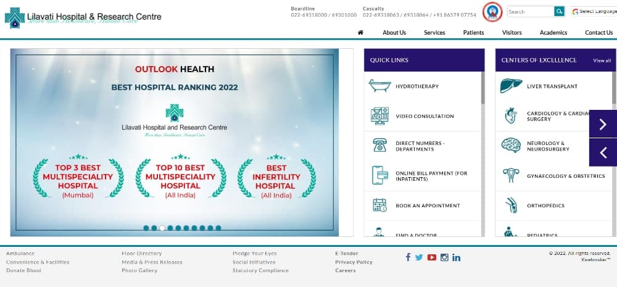The width and height of the screenshot is (617, 287).
Task: Click the Outlook Health ranking banner
Action: coord(175,142)
